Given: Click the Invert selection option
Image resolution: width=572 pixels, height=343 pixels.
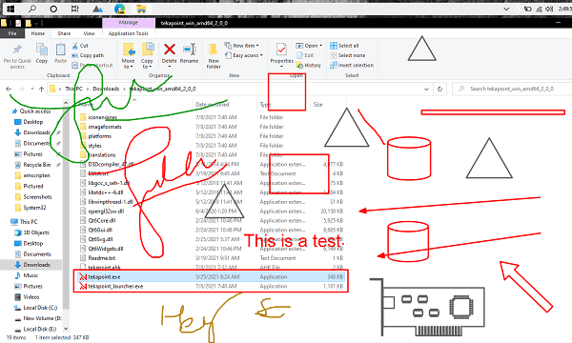Looking at the screenshot, I should click(352, 65).
